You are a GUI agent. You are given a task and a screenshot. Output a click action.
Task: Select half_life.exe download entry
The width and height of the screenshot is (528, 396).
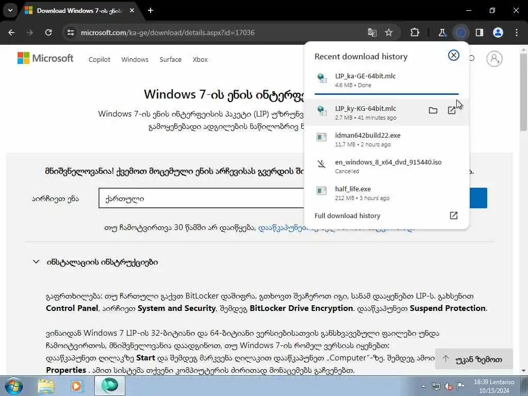pos(387,193)
